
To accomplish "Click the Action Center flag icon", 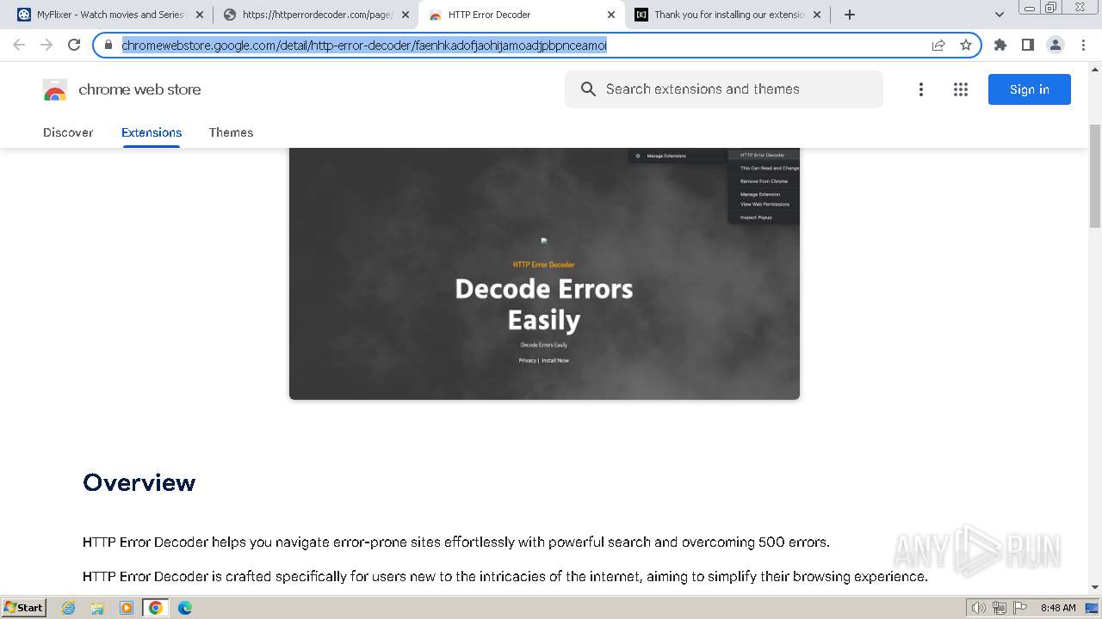I will [x=1018, y=608].
